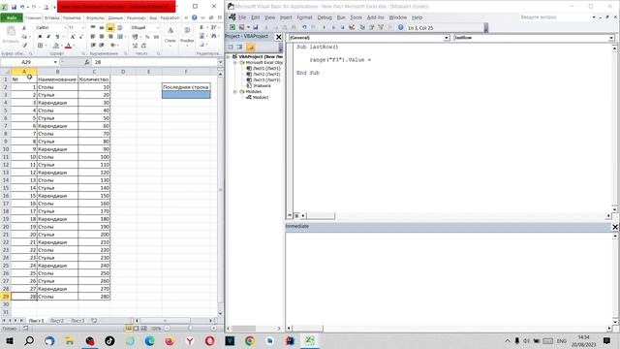Collapse Microsoft Excel Objects folder node

point(235,62)
